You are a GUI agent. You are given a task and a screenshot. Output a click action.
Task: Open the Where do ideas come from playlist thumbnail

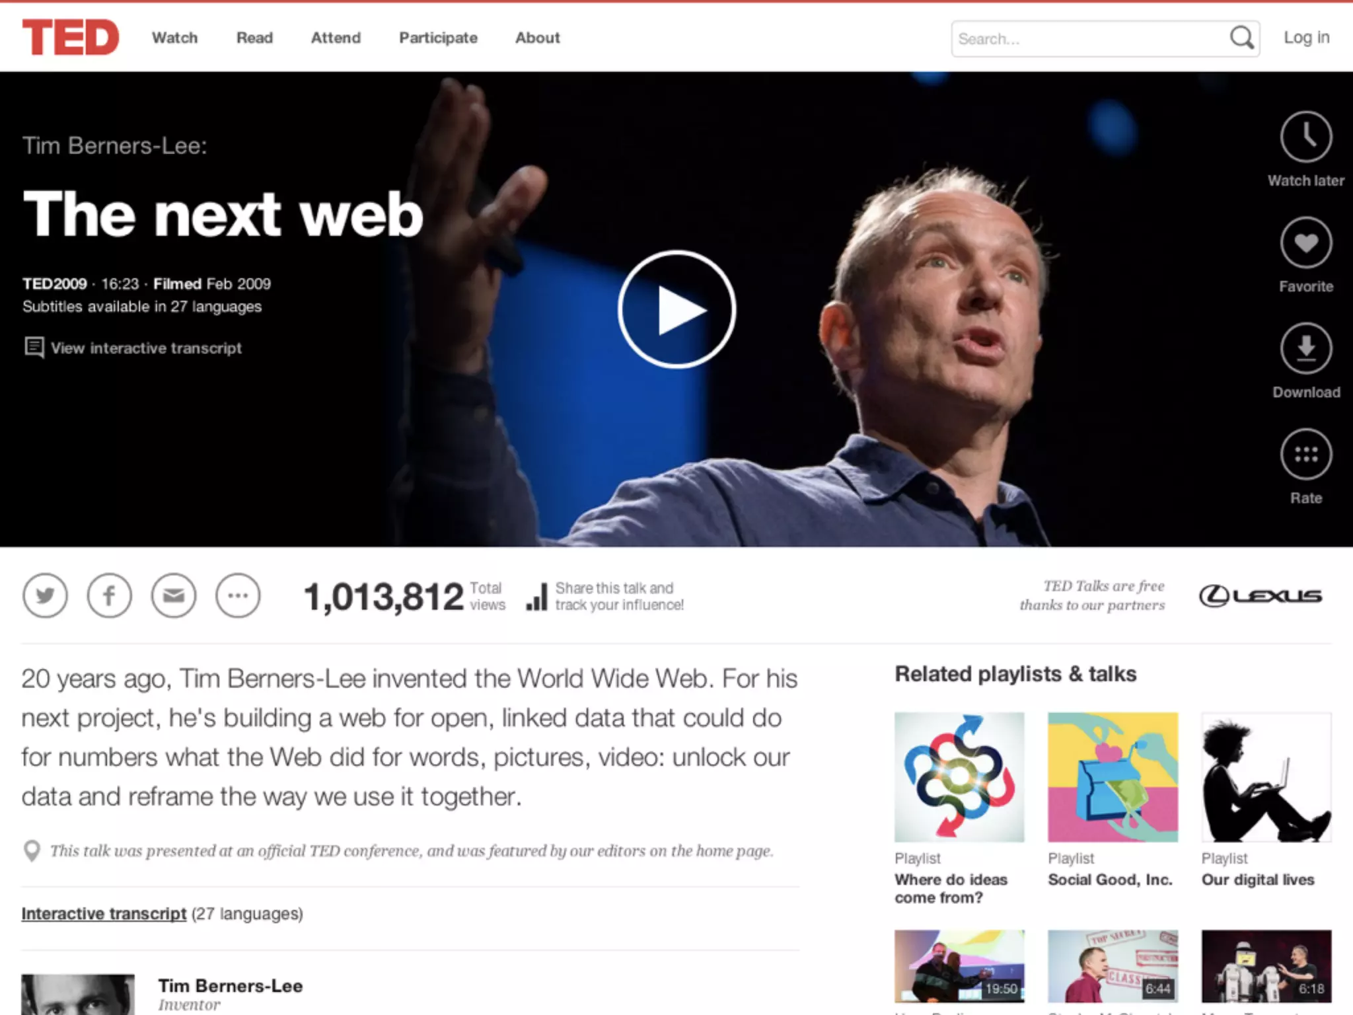click(959, 777)
